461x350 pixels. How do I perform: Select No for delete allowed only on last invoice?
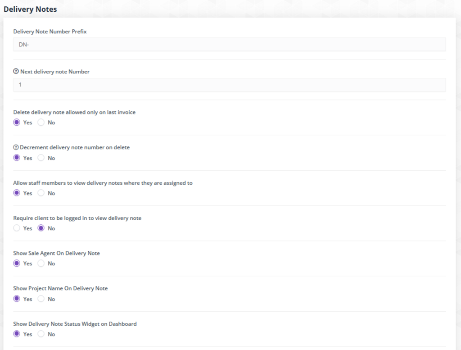pyautogui.click(x=41, y=123)
